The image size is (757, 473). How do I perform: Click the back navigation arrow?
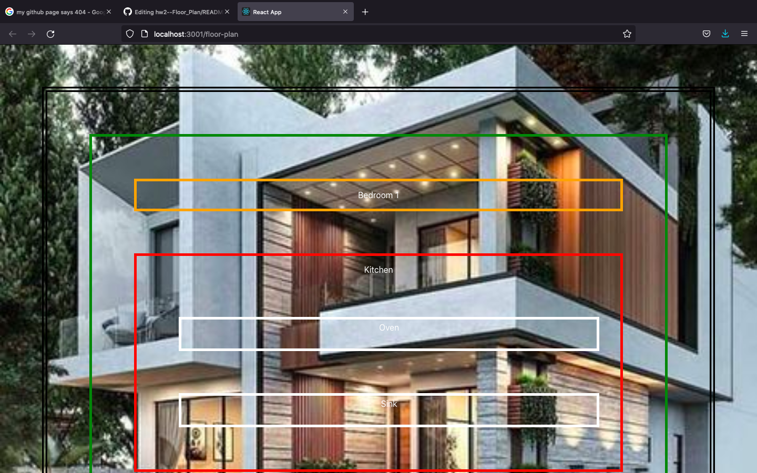[12, 34]
